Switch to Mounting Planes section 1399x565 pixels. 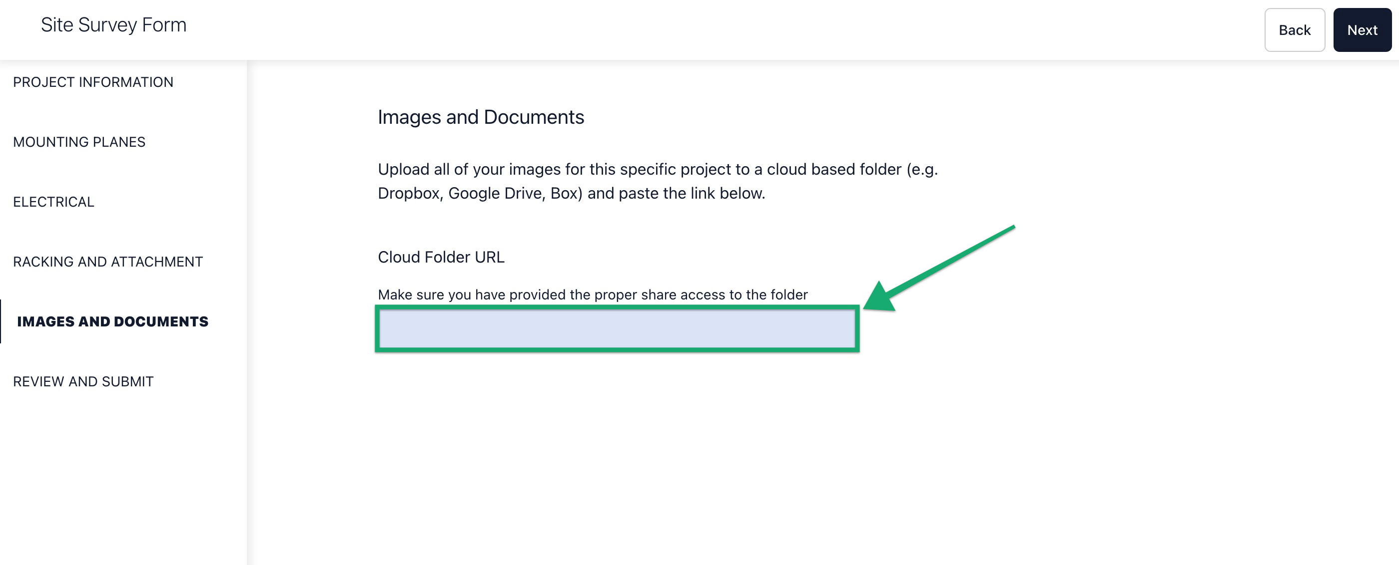coord(79,142)
